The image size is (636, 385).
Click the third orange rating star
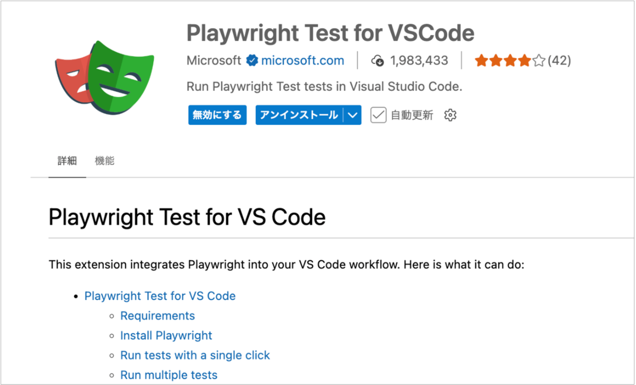point(510,60)
